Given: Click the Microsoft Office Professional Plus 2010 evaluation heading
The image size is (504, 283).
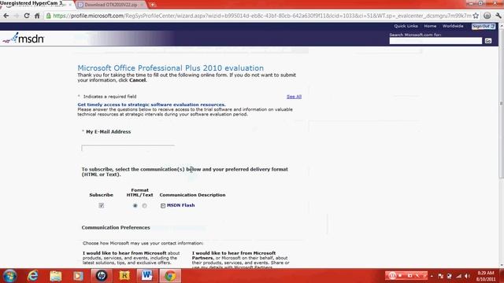Looking at the screenshot, I should point(170,68).
